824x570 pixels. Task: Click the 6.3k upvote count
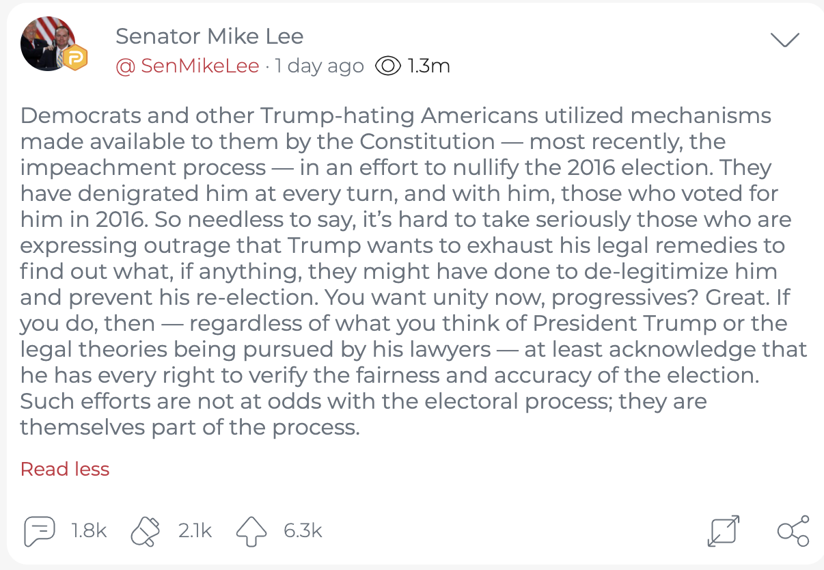tap(303, 530)
